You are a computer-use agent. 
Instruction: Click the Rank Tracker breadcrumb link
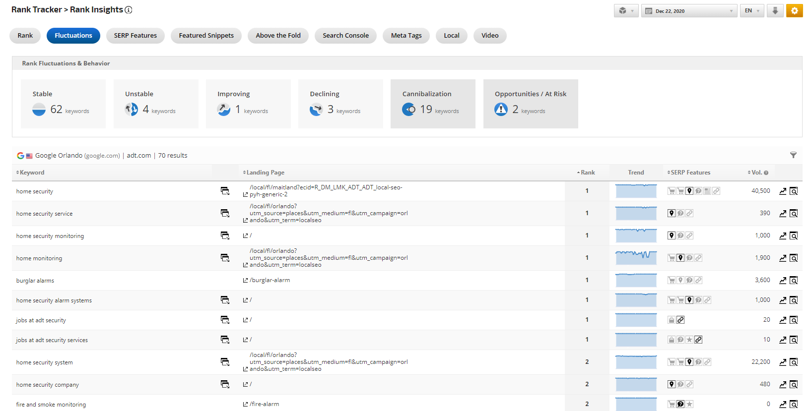[36, 10]
